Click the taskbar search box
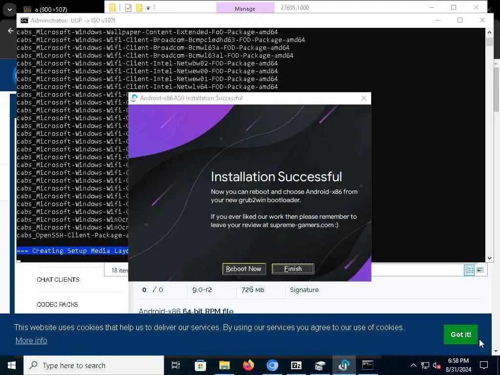This screenshot has height=375, width=500. pos(94,365)
